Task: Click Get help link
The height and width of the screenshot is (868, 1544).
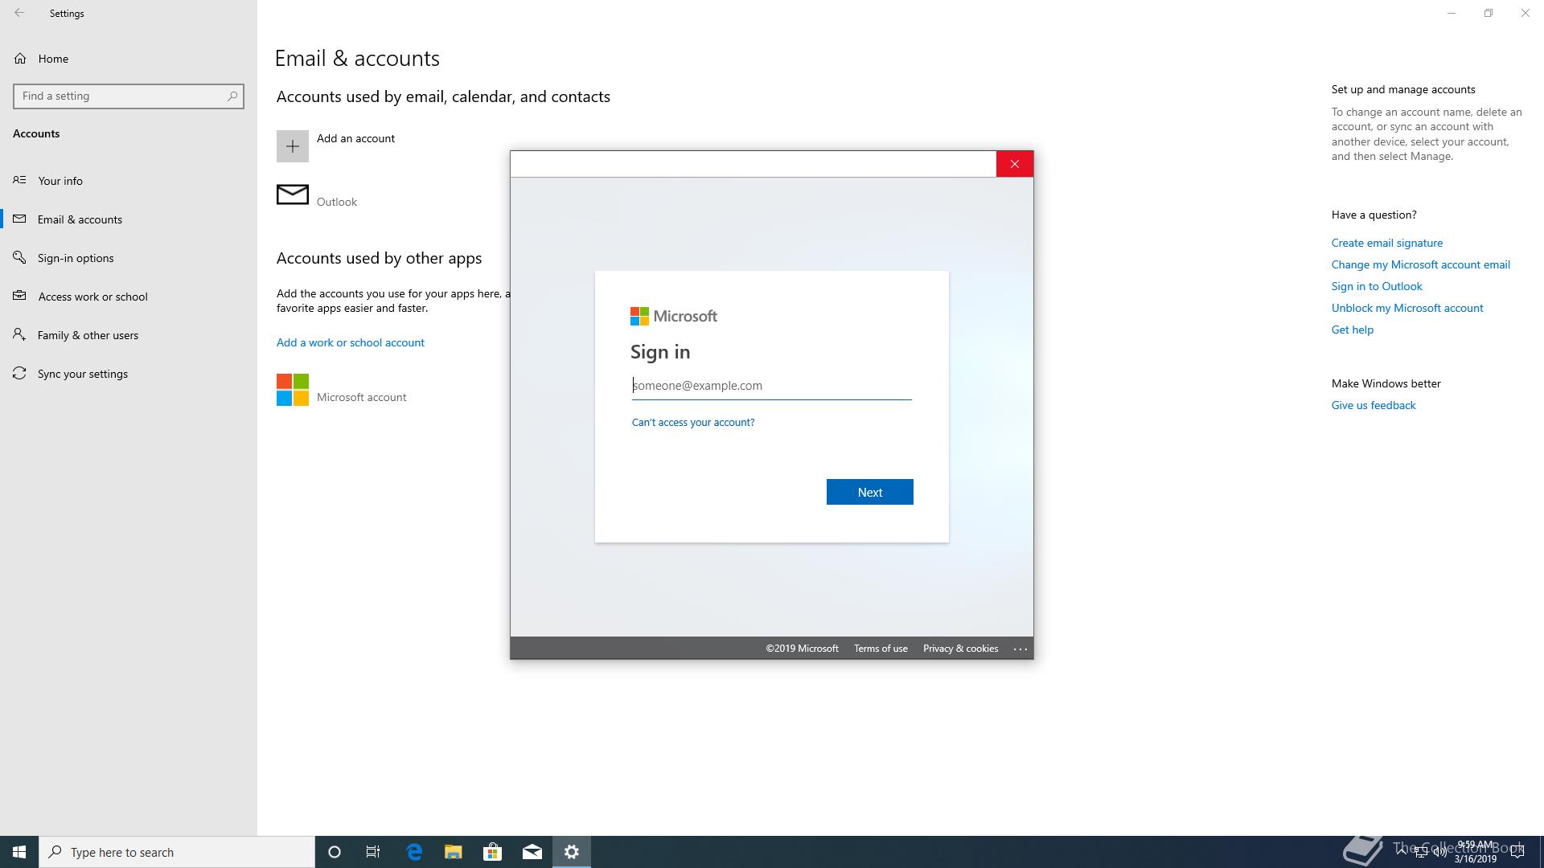Action: [x=1353, y=330]
